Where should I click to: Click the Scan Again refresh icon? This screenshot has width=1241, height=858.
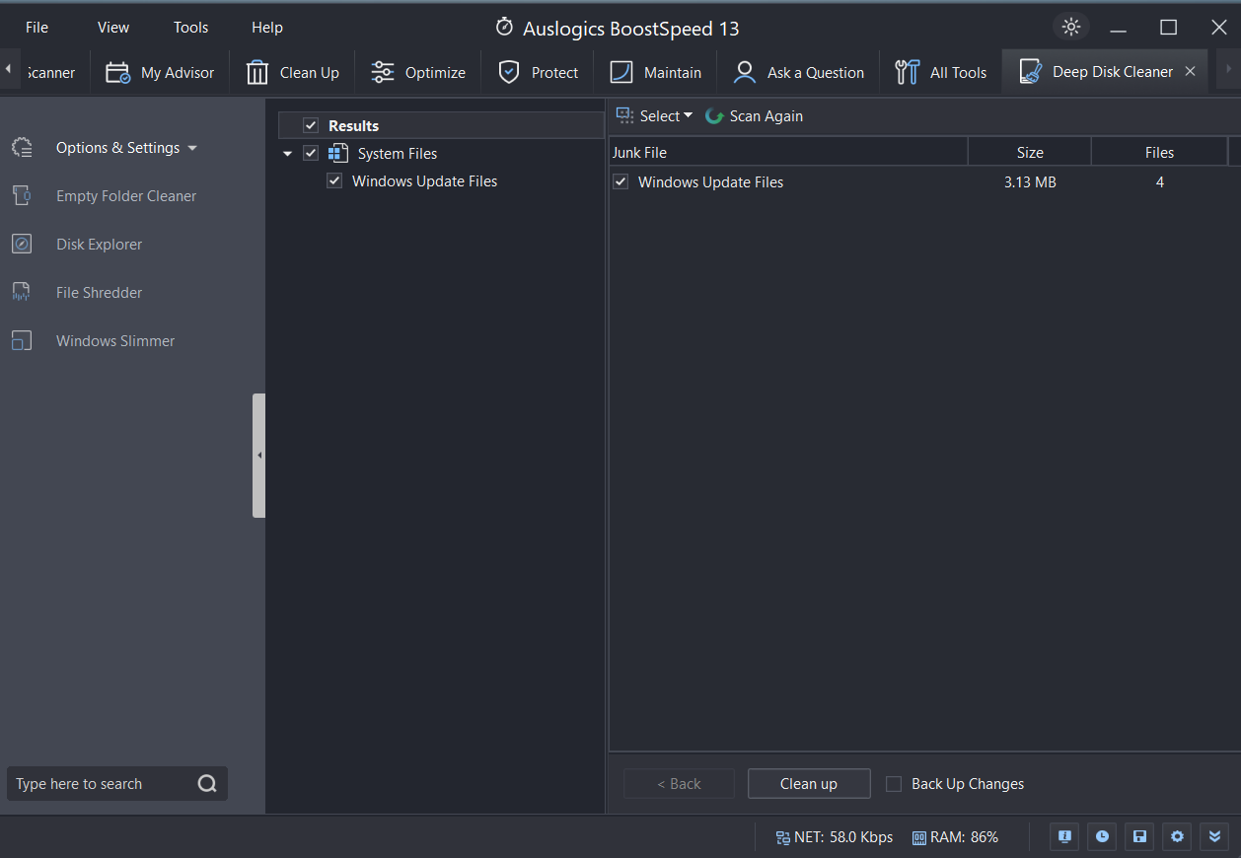coord(715,116)
